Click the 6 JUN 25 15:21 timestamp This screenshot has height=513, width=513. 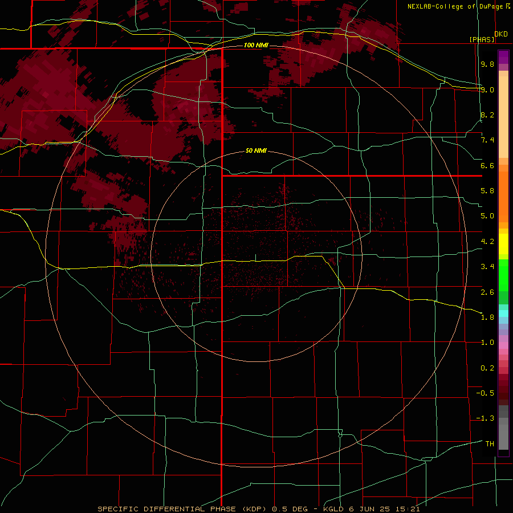(384, 509)
